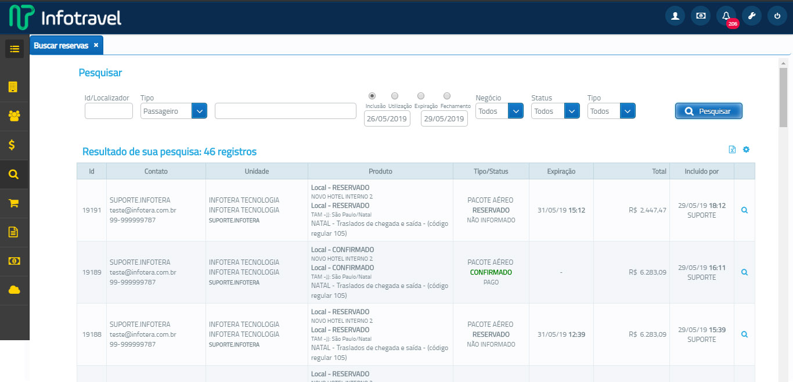The height and width of the screenshot is (382, 793).
Task: Click the power logout icon
Action: 777,16
